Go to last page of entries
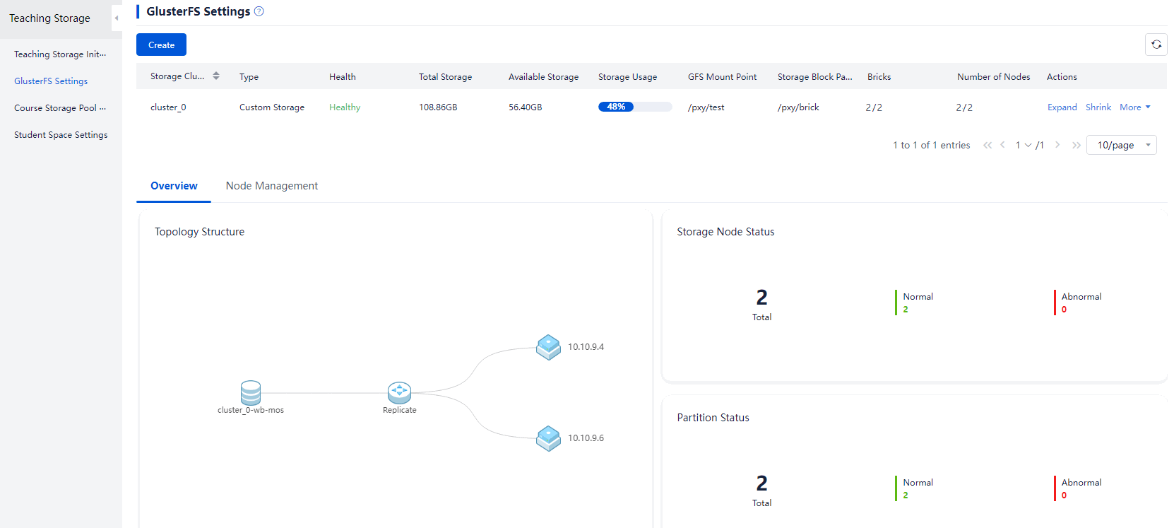Image resolution: width=1174 pixels, height=528 pixels. click(x=1077, y=145)
